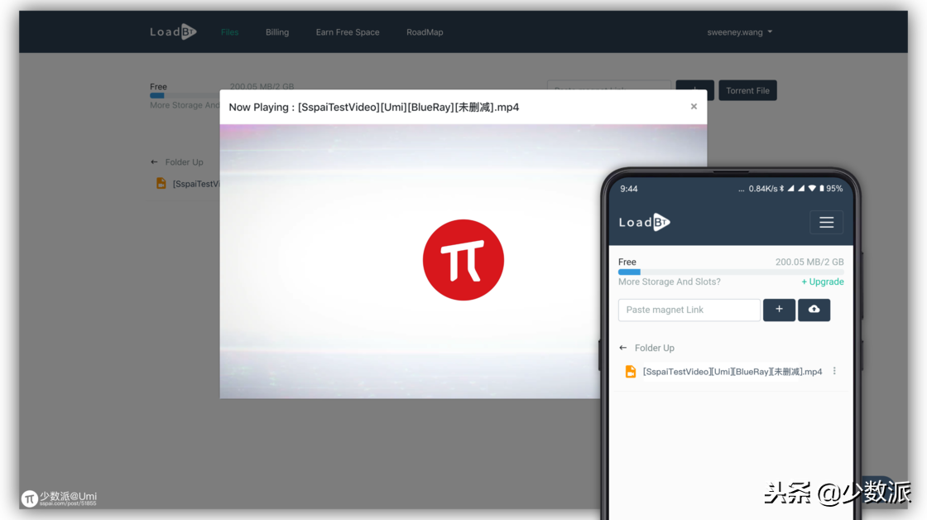Screen dimensions: 927x520
Task: Focus the Paste magnet Link field on phone
Action: tap(689, 310)
